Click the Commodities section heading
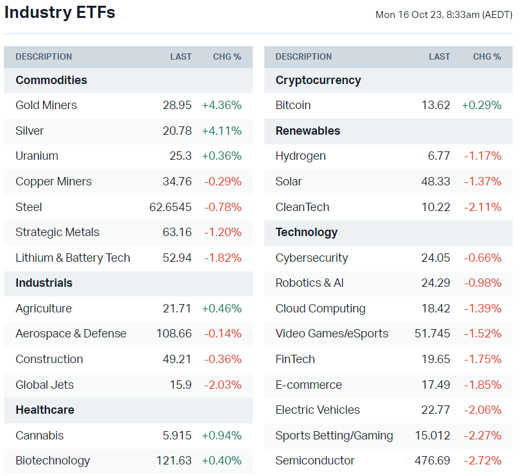Viewport: 519px width, 476px height. (51, 80)
